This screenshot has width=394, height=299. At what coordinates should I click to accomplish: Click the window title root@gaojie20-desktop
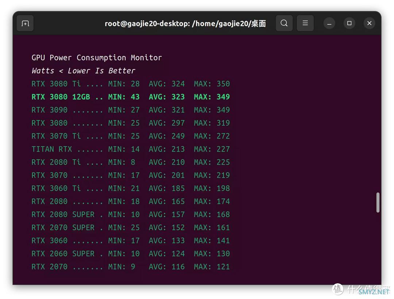coord(185,23)
